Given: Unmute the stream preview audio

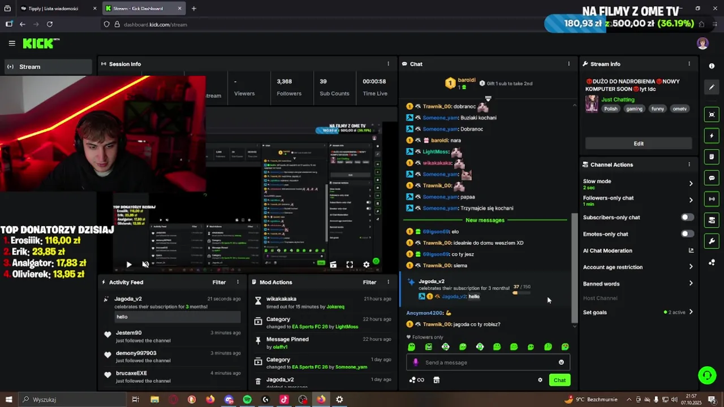Looking at the screenshot, I should coord(145,264).
